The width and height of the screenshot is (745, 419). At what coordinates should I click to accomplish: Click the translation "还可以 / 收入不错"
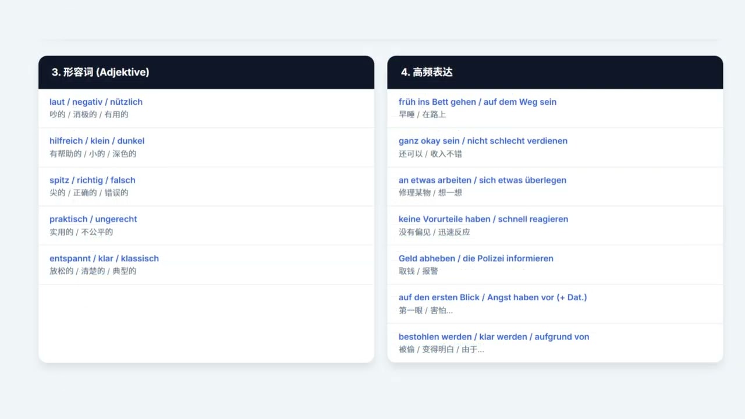(x=431, y=154)
